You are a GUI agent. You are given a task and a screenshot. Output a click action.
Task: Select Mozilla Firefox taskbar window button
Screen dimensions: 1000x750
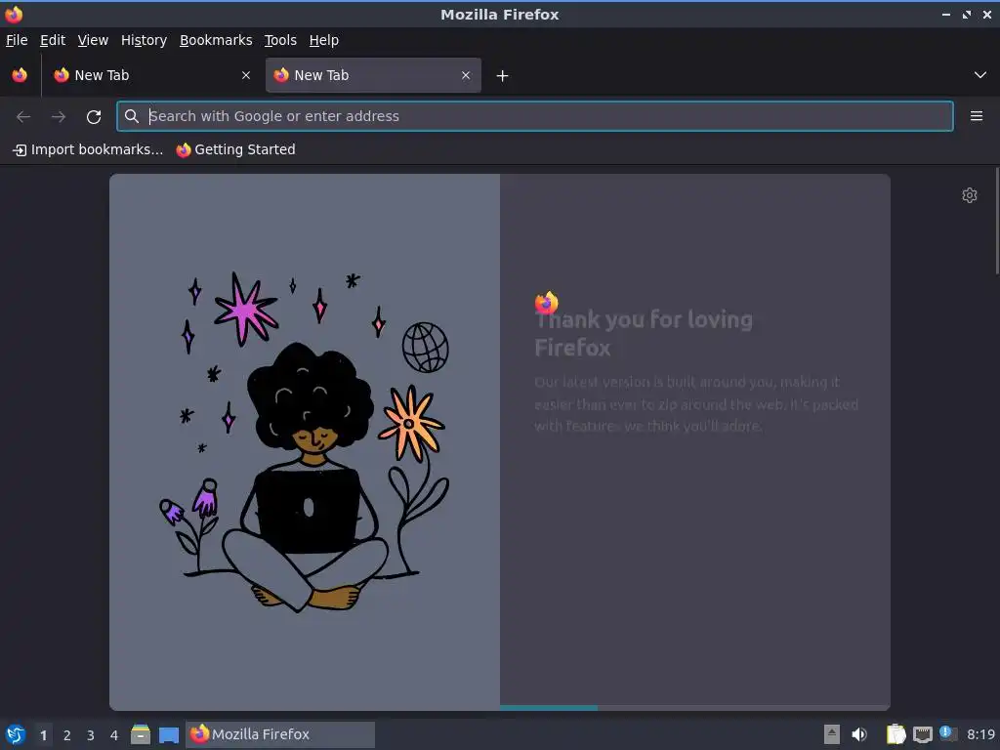(x=280, y=734)
